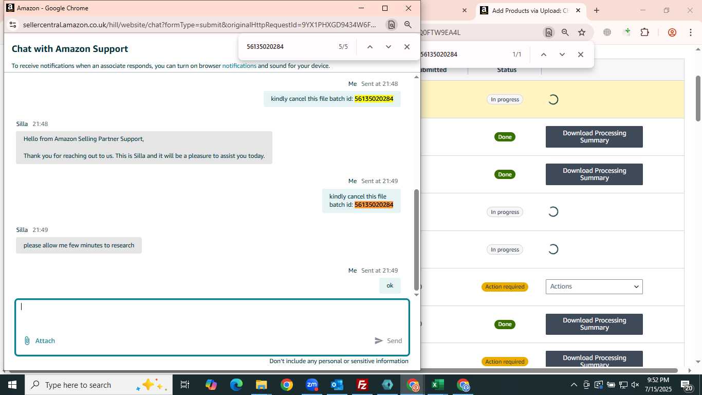Open a new tab with the plus button
The image size is (702, 395).
coord(597,10)
